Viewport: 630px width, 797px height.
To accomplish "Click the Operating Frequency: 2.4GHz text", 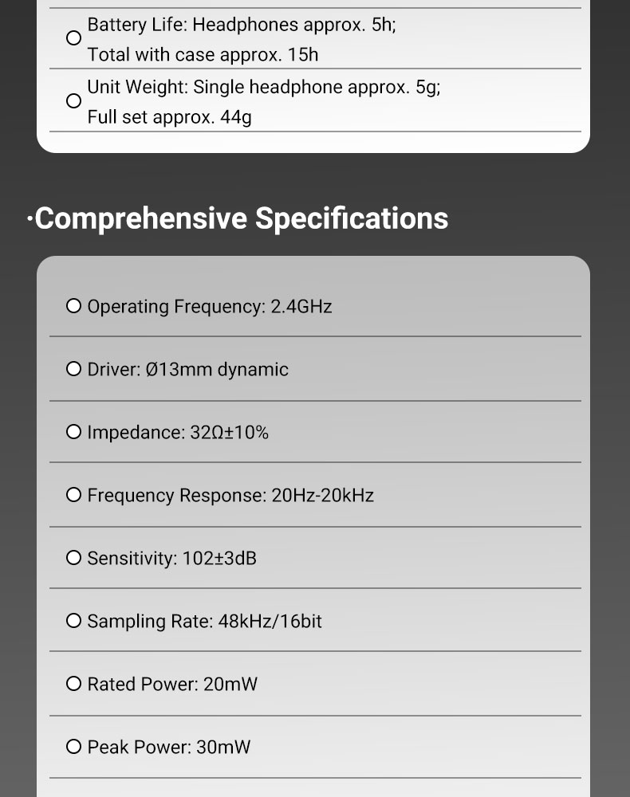I will (210, 307).
